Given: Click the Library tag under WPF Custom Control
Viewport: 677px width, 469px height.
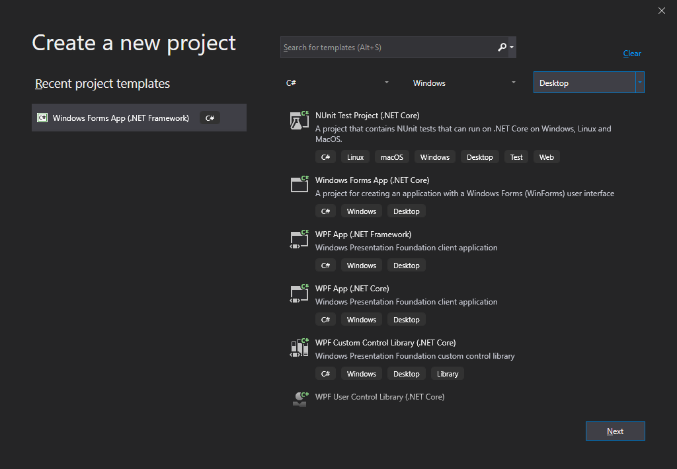Looking at the screenshot, I should [447, 374].
